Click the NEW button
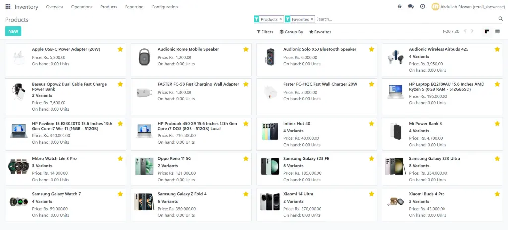Viewport: 508px width, 230px height. (13, 31)
